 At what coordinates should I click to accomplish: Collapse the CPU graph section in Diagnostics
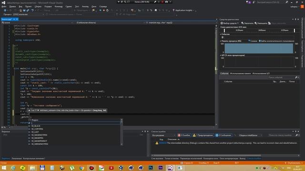click(221, 55)
